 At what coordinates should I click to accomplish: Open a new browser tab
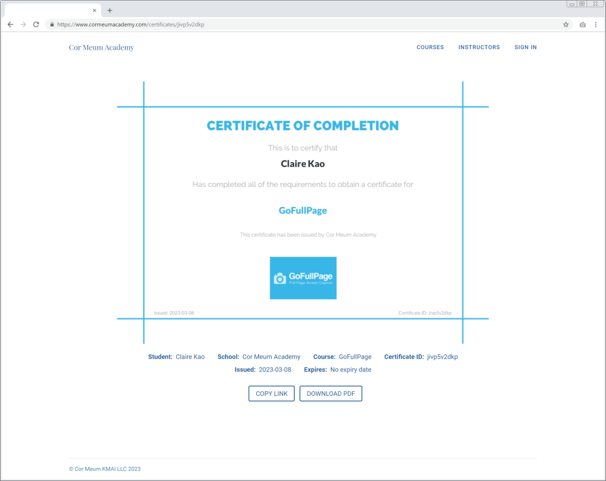point(109,10)
